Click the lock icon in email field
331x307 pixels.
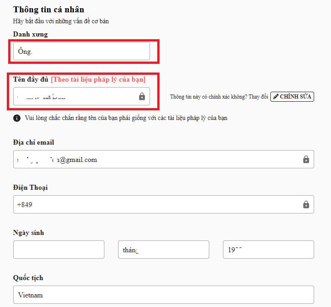(x=306, y=159)
